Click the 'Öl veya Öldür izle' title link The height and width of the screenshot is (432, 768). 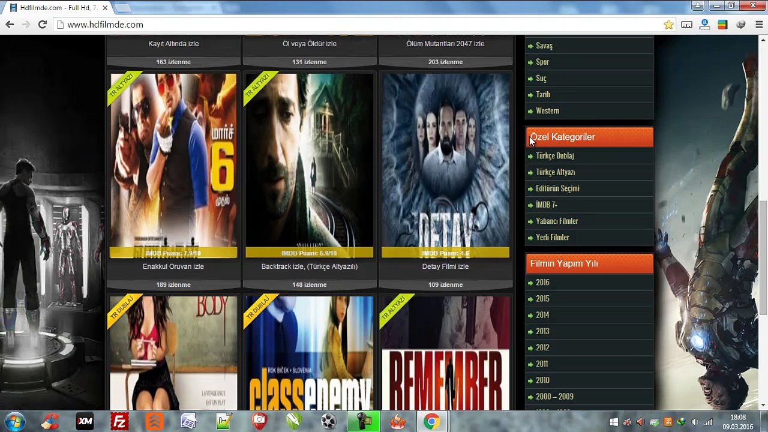click(310, 44)
